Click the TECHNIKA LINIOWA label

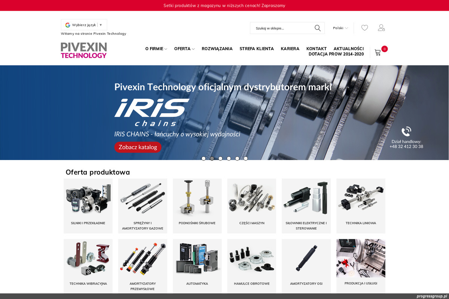click(361, 223)
